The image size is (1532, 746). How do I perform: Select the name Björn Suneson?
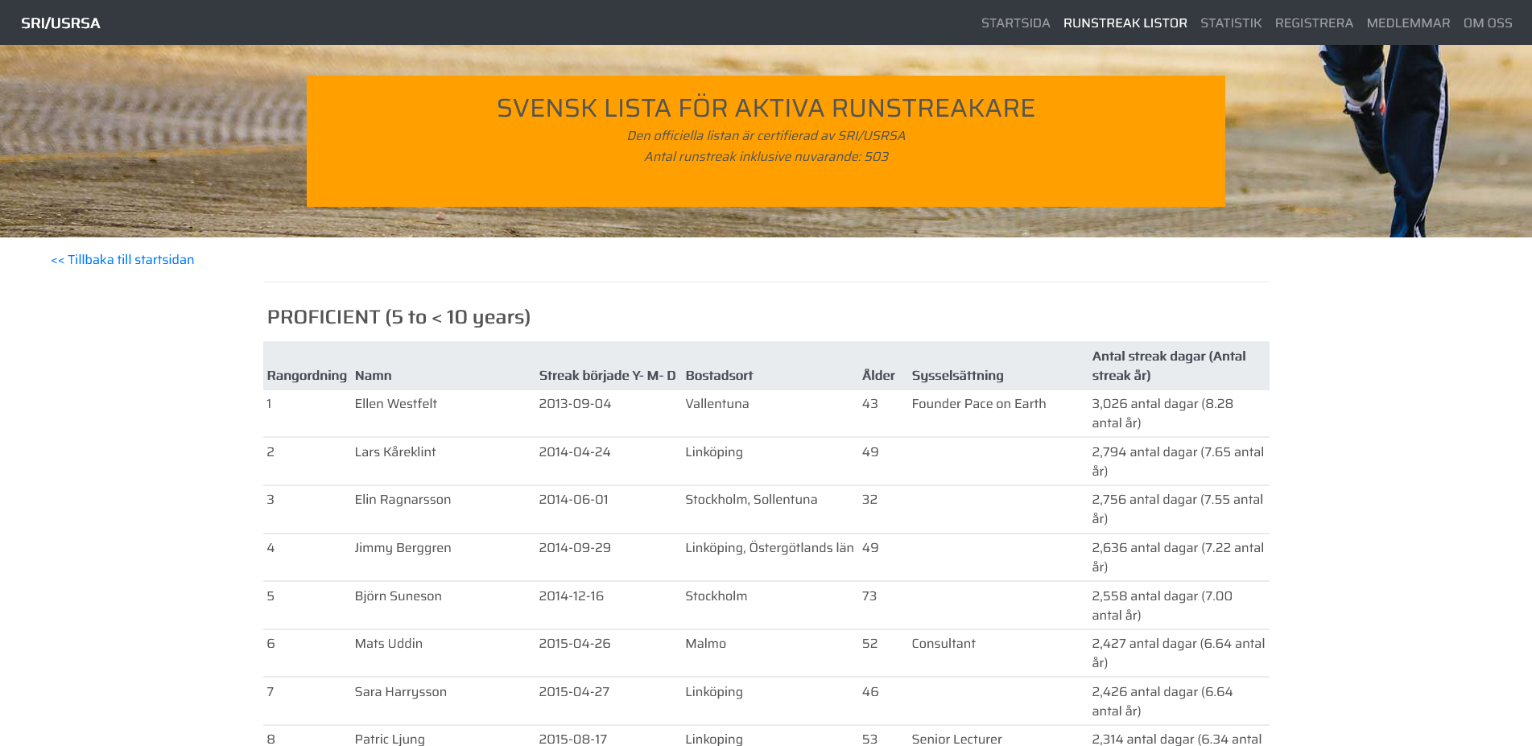click(398, 596)
